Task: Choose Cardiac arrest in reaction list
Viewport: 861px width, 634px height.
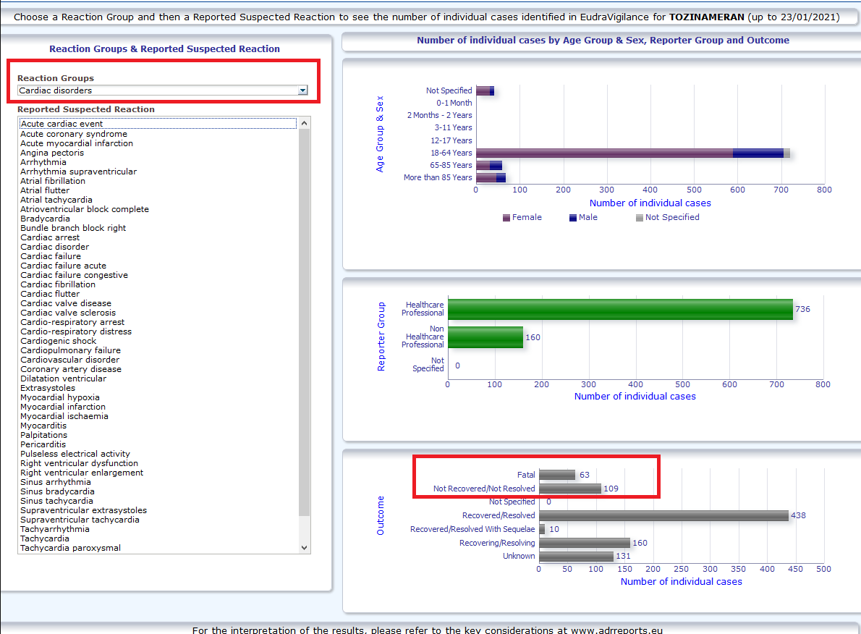Action: pyautogui.click(x=50, y=237)
